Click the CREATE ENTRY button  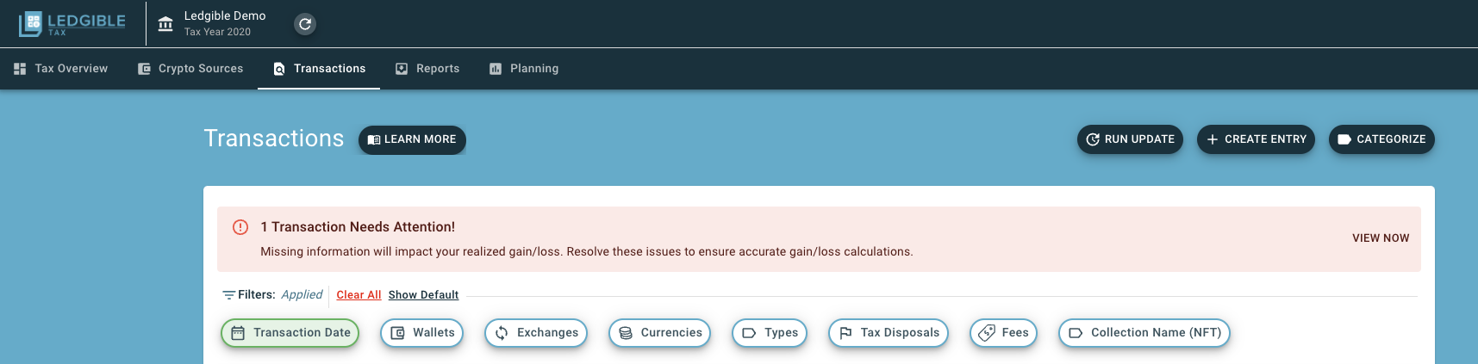coord(1256,139)
